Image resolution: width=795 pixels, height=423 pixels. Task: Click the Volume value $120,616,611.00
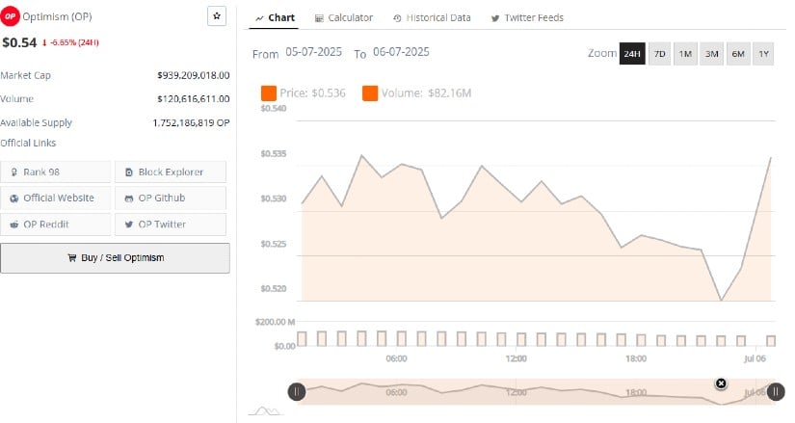point(193,98)
